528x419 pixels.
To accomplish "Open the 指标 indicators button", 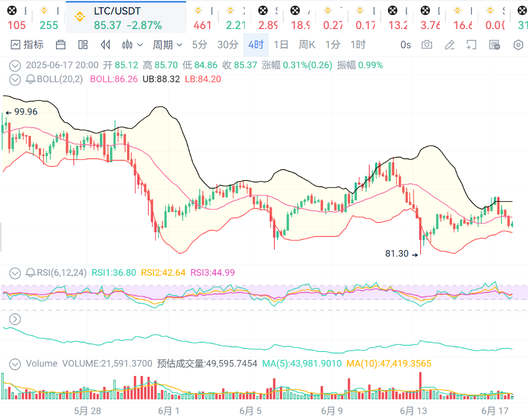I will click(27, 45).
